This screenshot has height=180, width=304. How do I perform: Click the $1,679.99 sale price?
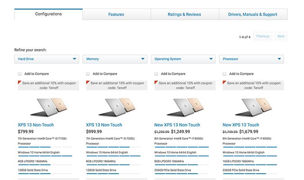click(x=249, y=132)
